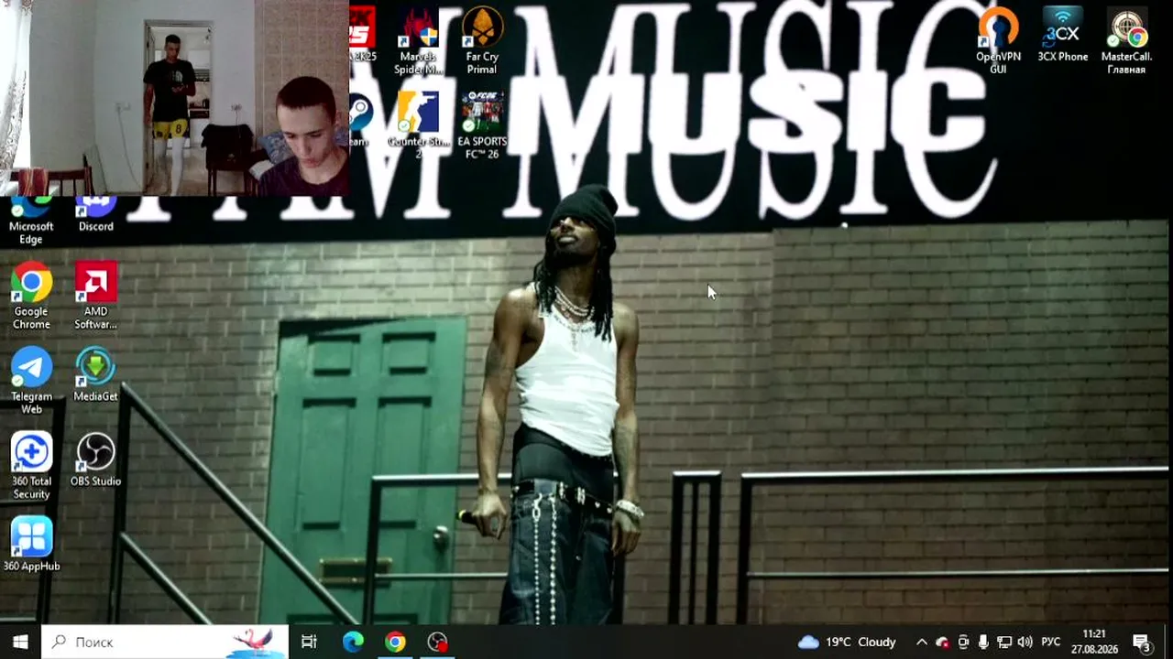This screenshot has height=659, width=1173.
Task: Open the Google Chrome desktop shortcut
Action: (x=31, y=295)
